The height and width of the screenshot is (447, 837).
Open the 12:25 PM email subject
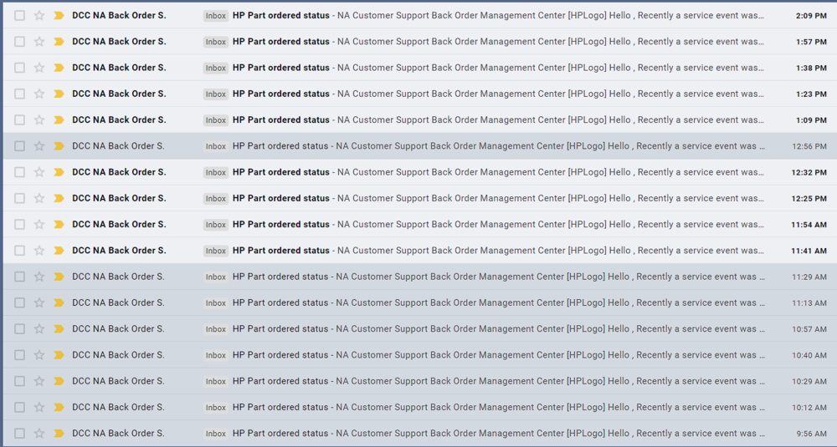pyautogui.click(x=281, y=199)
